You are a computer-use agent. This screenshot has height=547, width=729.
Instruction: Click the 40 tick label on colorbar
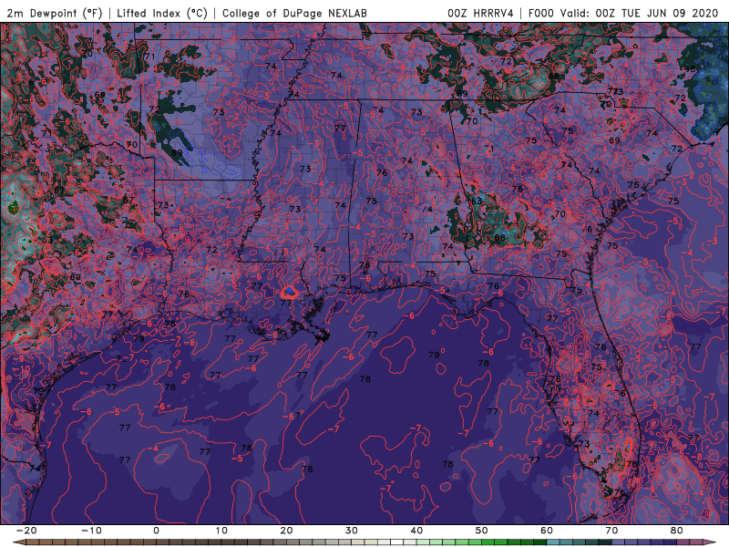(x=416, y=531)
